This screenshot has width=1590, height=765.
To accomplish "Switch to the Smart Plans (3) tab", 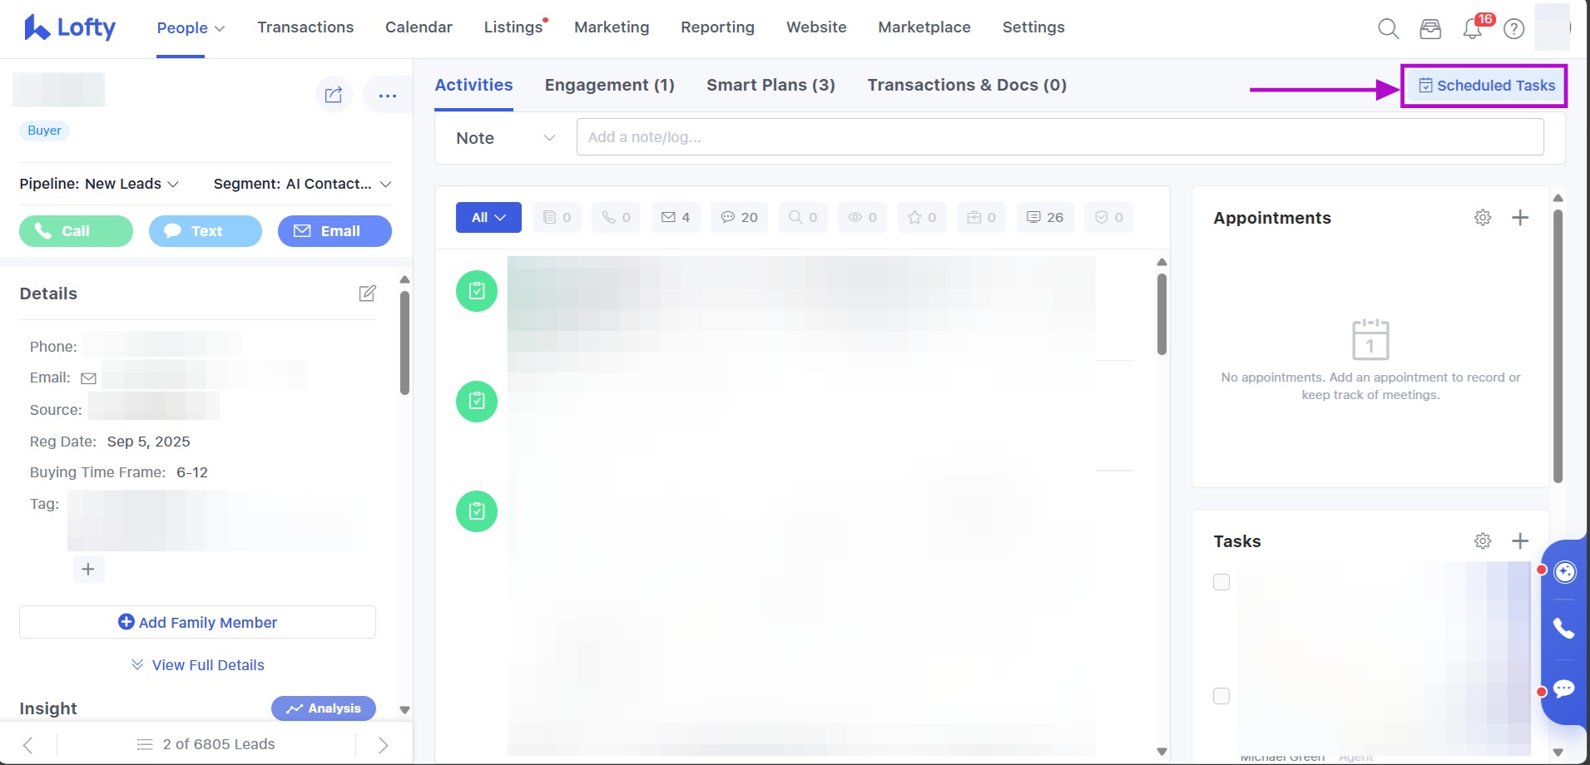I will 770,85.
